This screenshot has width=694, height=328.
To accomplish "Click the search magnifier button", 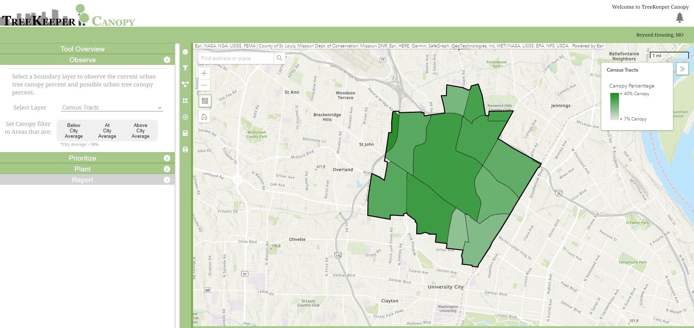I will click(279, 58).
